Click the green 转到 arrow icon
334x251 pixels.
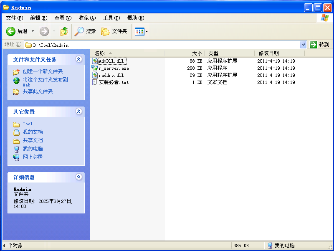[314, 45]
